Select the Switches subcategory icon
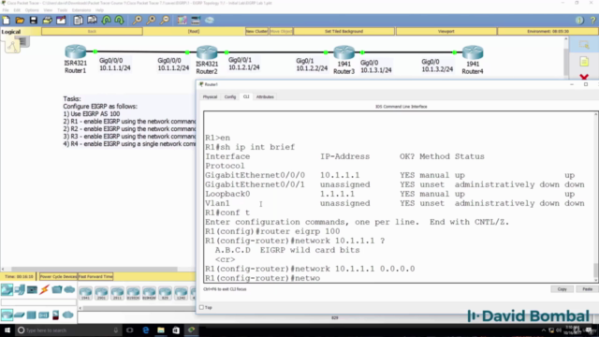 (x=19, y=315)
